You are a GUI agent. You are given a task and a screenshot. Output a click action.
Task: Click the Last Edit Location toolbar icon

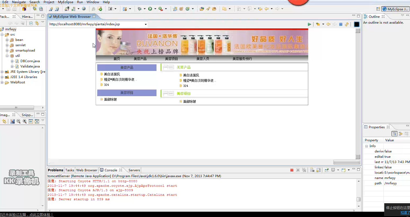260,9
